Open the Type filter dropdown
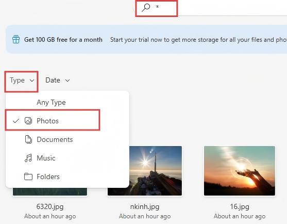The image size is (287, 224). [x=22, y=81]
